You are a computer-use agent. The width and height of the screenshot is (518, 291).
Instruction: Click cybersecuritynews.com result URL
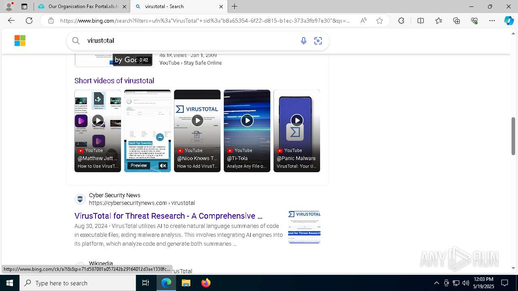coord(142,203)
